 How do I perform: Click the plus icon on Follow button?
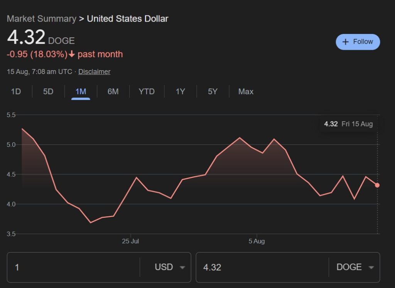(346, 42)
